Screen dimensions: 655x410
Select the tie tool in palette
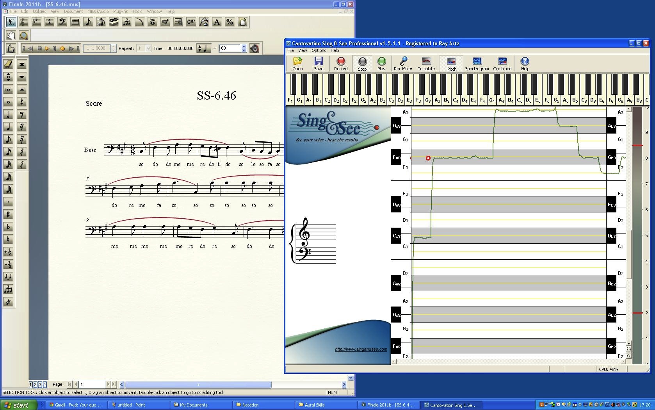point(8,277)
